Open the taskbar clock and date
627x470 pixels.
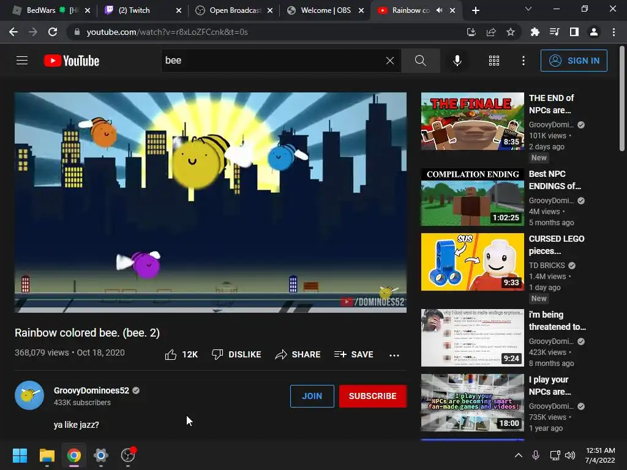click(600, 455)
